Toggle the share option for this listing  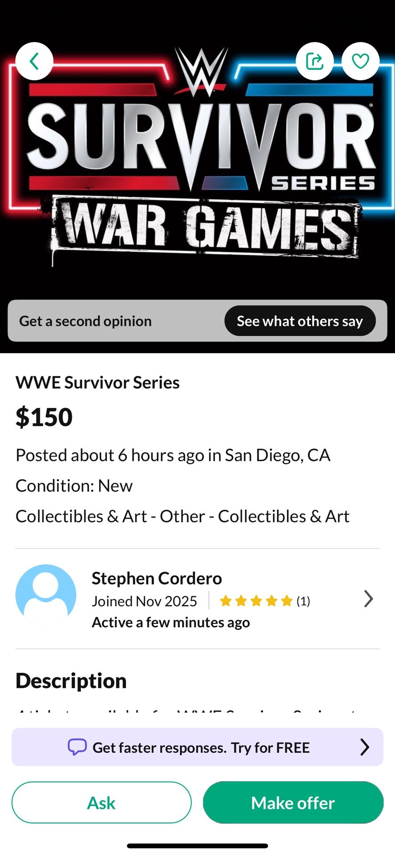[315, 61]
